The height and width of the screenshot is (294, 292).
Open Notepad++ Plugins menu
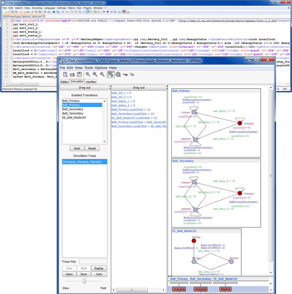point(87,8)
